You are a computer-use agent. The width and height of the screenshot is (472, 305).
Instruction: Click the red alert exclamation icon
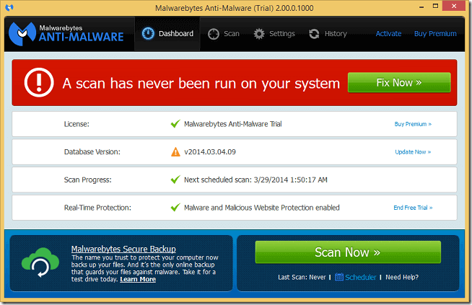pyautogui.click(x=39, y=82)
